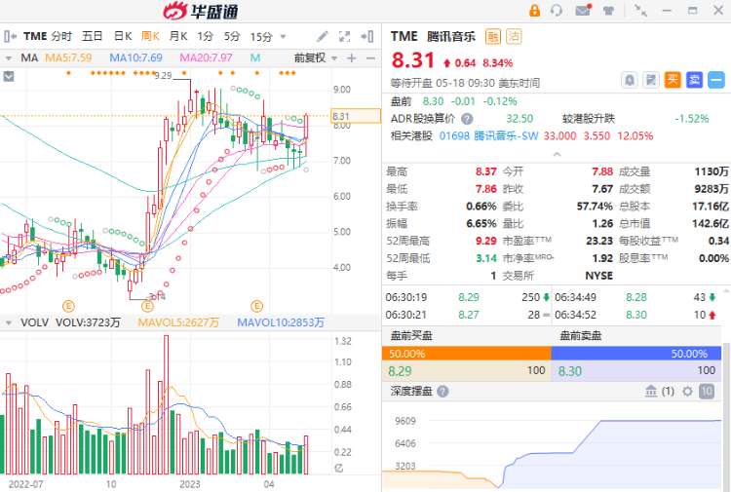
Task: Click the MA20:7.97 label
Action: click(x=206, y=58)
